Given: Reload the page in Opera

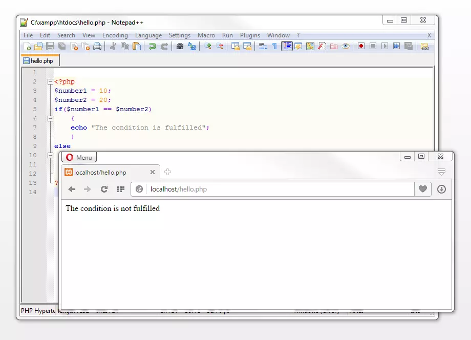Looking at the screenshot, I should [104, 189].
